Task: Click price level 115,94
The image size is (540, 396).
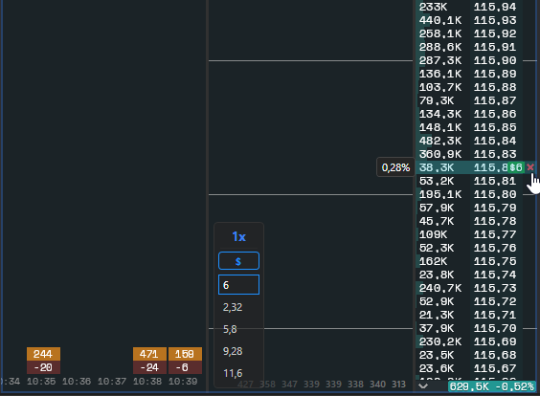Action: click(495, 7)
